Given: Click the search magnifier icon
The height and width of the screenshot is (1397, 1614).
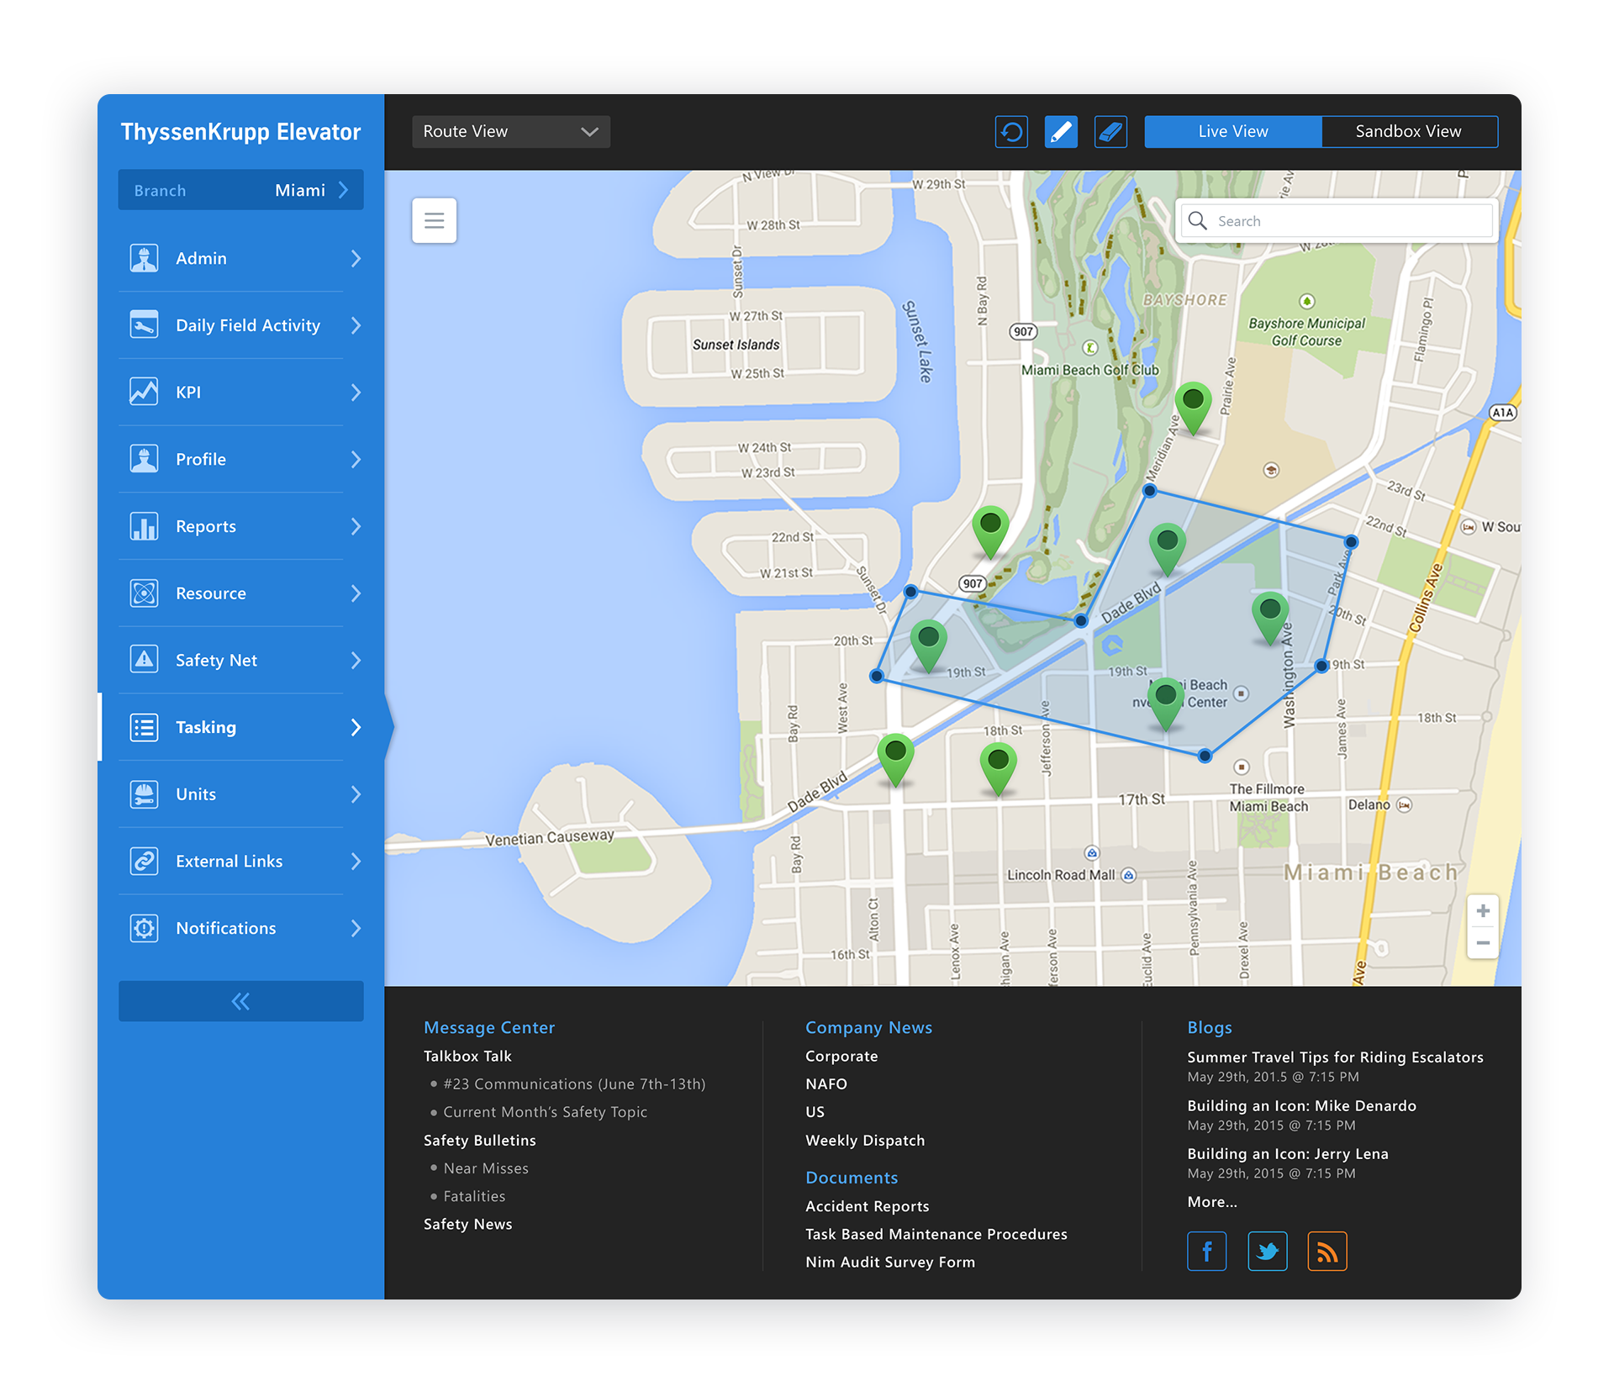Looking at the screenshot, I should (1197, 221).
